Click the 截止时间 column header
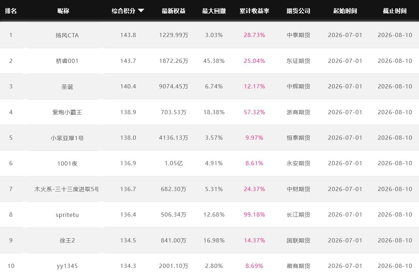419x277 pixels. click(x=395, y=11)
